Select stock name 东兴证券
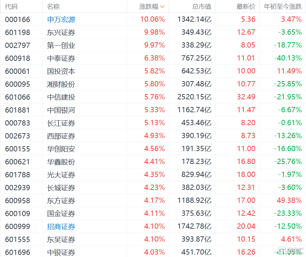The width and height of the screenshot is (306, 257). [61, 33]
